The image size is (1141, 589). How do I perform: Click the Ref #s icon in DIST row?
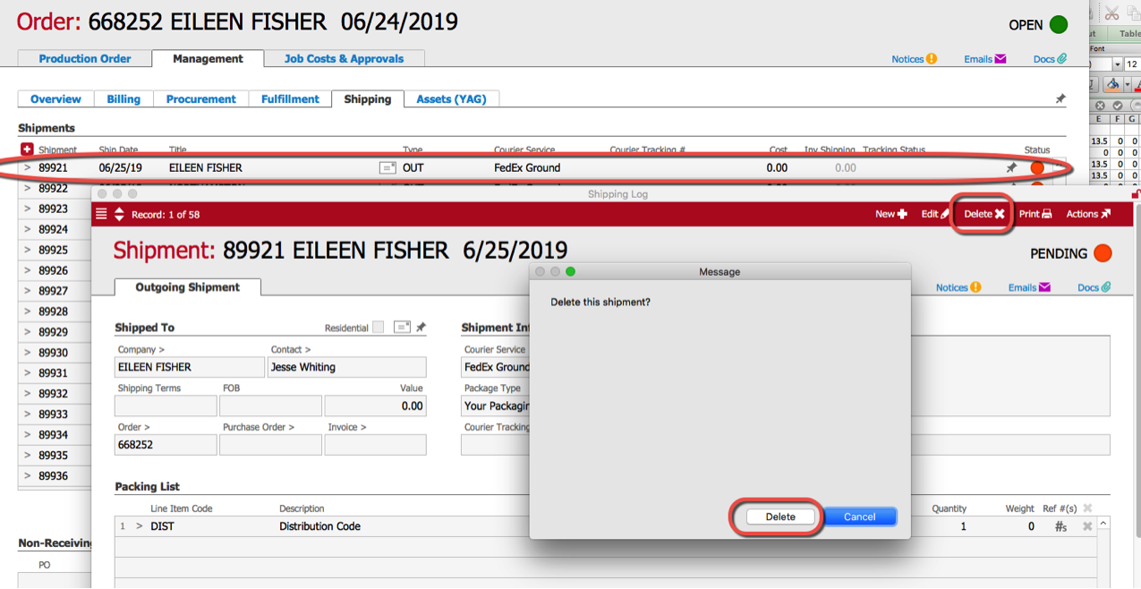click(x=1060, y=526)
